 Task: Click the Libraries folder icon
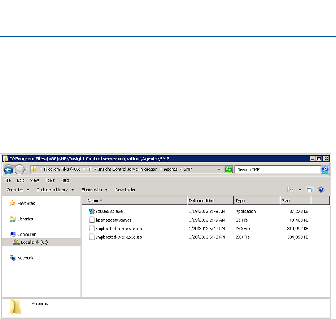click(x=12, y=219)
